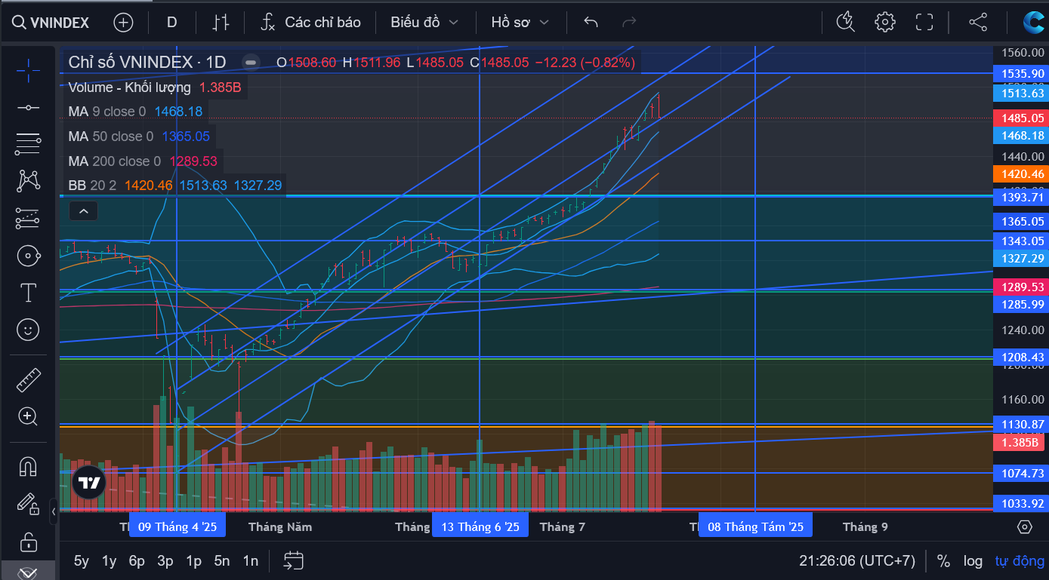1049x580 pixels.
Task: Click the 09 Tháng 4 '25 date marker
Action: 177,526
